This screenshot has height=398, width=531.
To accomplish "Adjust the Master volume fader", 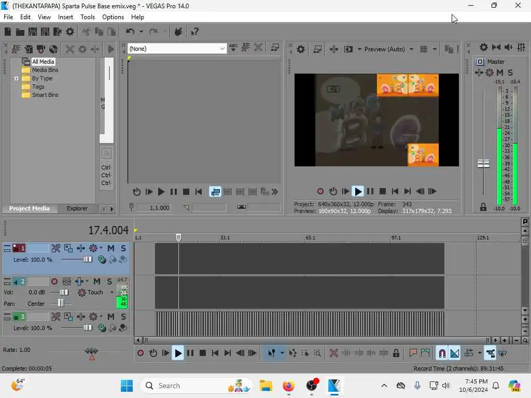I will [483, 163].
